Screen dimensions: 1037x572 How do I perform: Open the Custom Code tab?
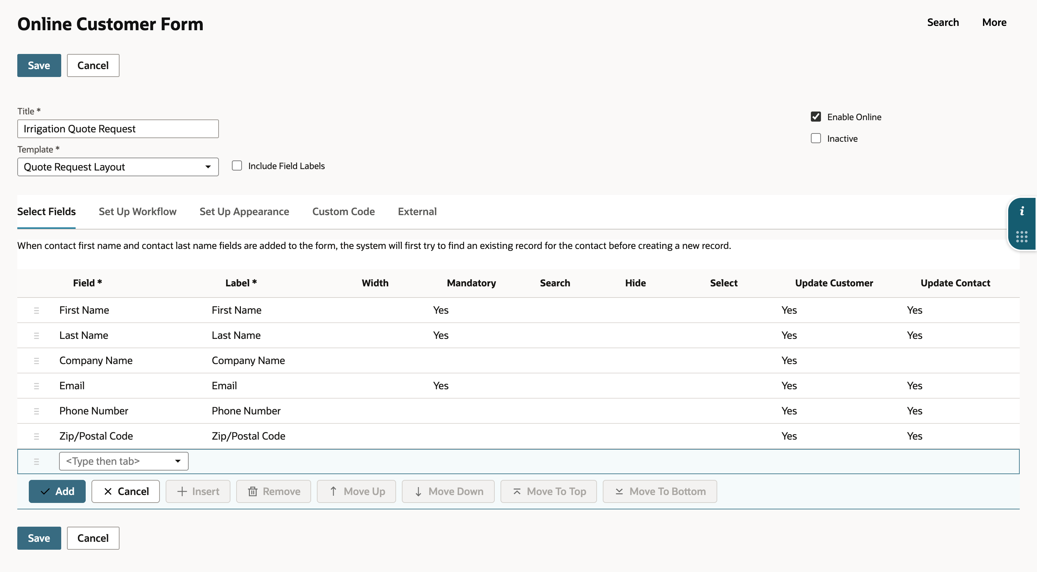[x=344, y=212]
